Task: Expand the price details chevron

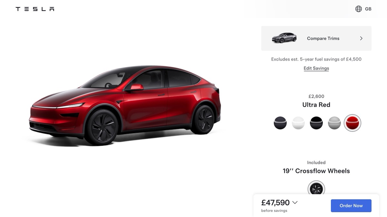Action: (x=295, y=203)
